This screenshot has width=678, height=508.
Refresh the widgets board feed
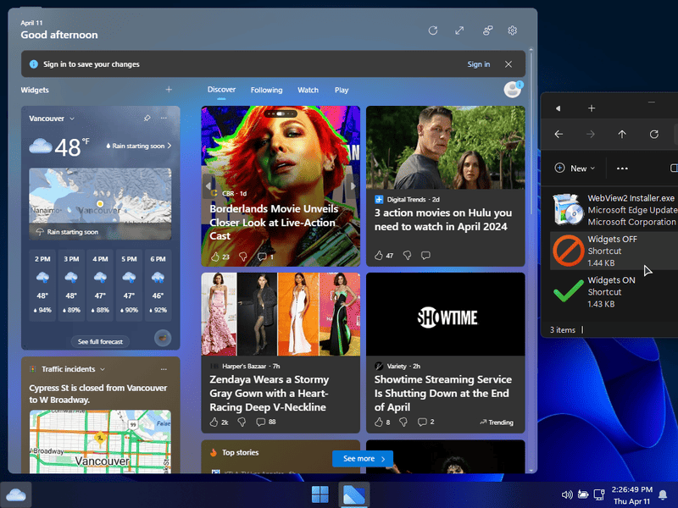point(433,30)
